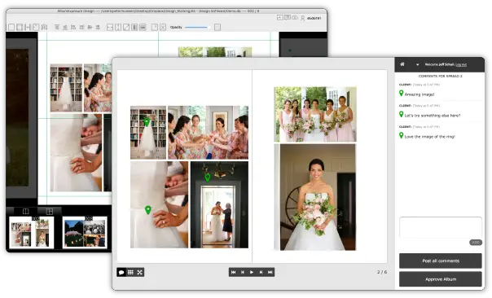This screenshot has height=298, width=492.
Task: Click the vertical split frame icon in design toolbar
Action: click(x=118, y=28)
